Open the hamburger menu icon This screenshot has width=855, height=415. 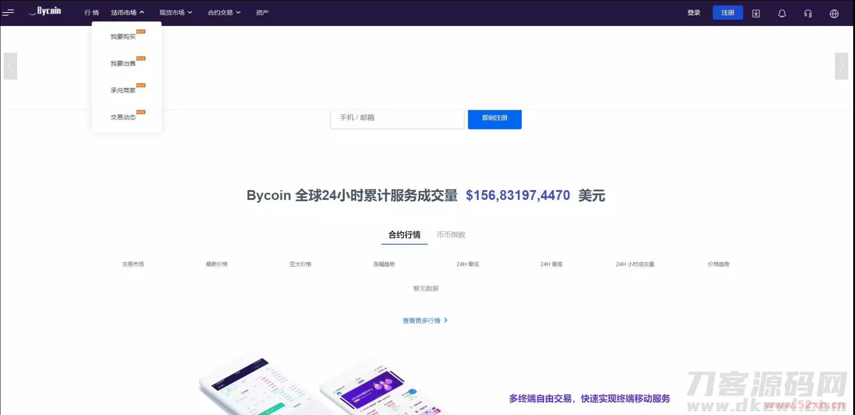tap(8, 13)
